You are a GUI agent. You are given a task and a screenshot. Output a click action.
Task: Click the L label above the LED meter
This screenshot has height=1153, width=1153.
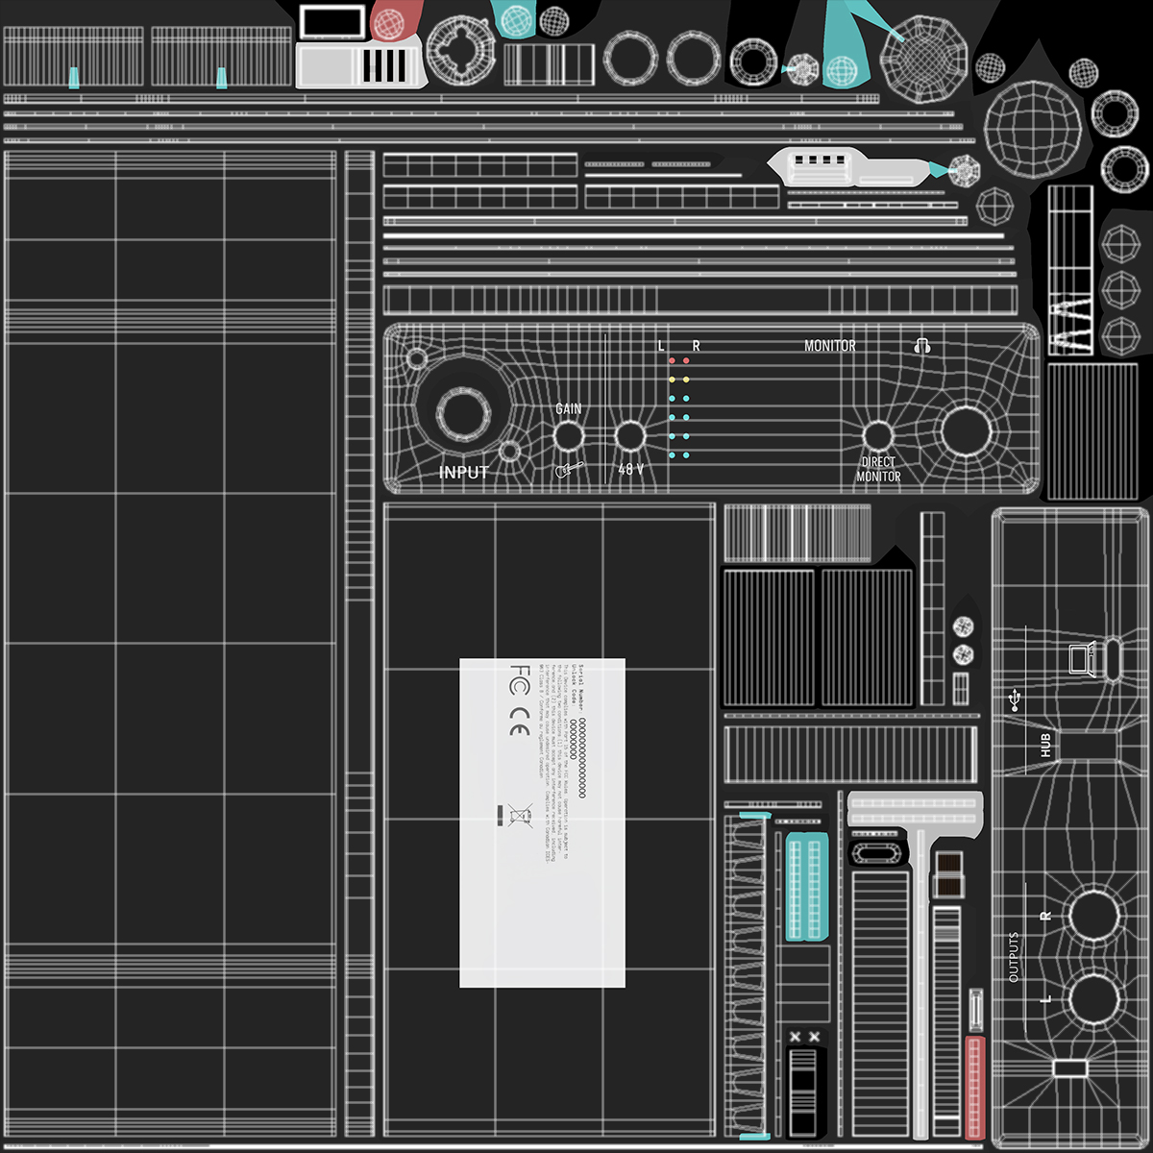point(661,346)
